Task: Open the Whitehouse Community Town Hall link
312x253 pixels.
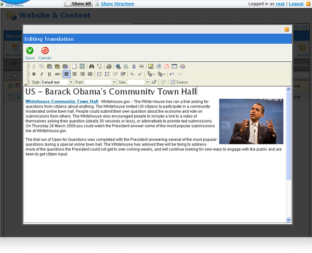Action: (x=62, y=101)
